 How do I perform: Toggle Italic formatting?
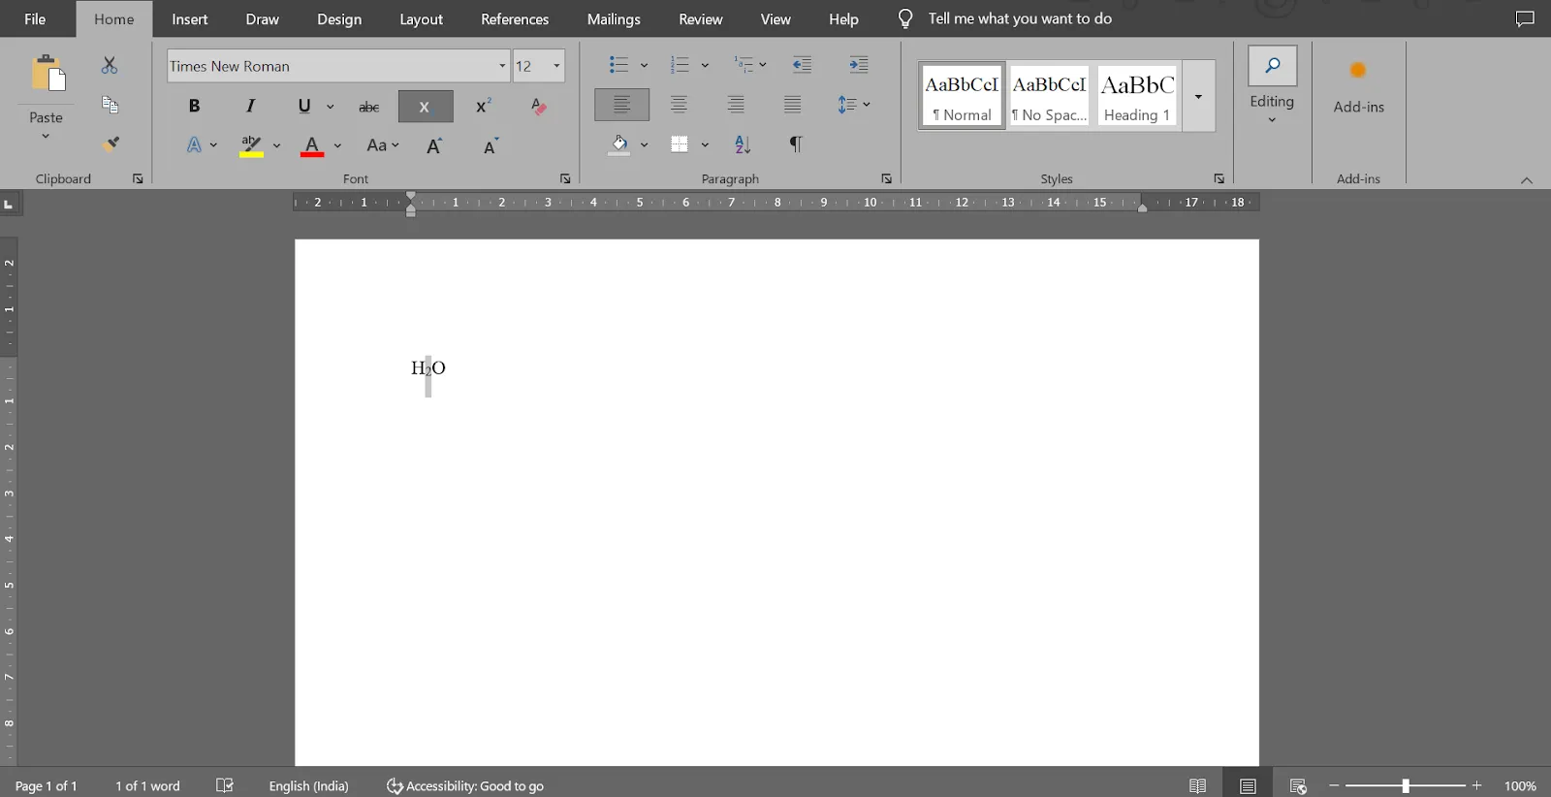250,107
